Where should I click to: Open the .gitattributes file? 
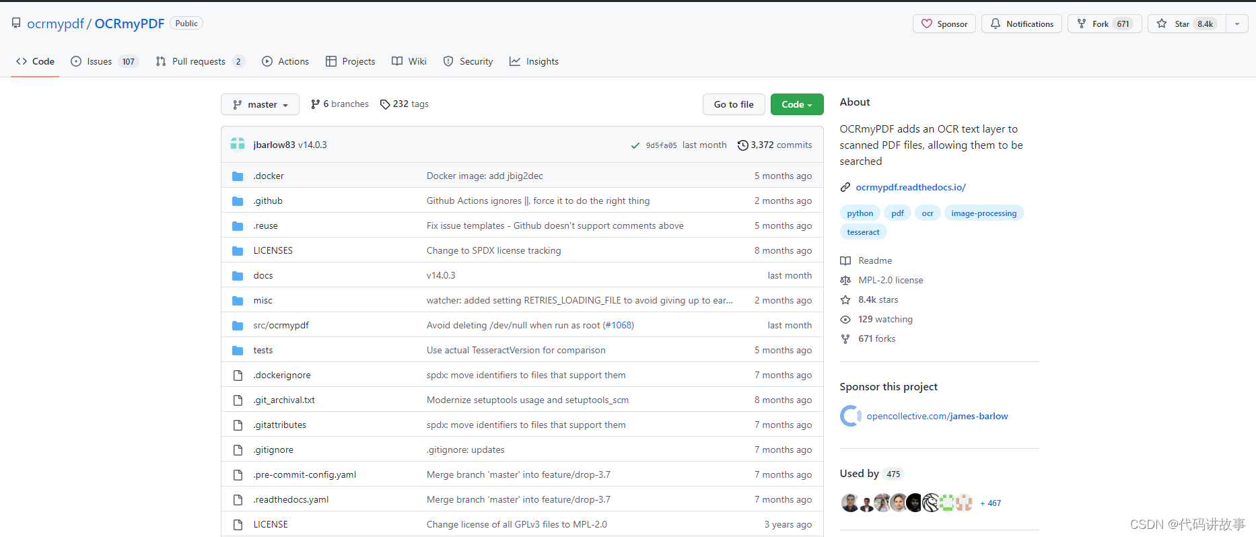click(x=279, y=425)
